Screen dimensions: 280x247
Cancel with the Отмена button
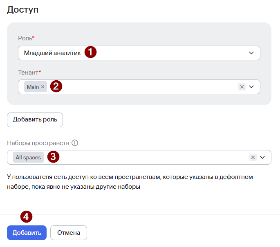(x=69, y=233)
